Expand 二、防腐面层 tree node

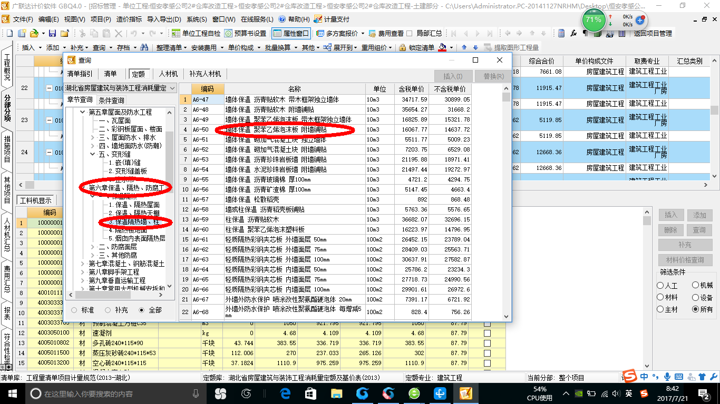[x=92, y=247]
